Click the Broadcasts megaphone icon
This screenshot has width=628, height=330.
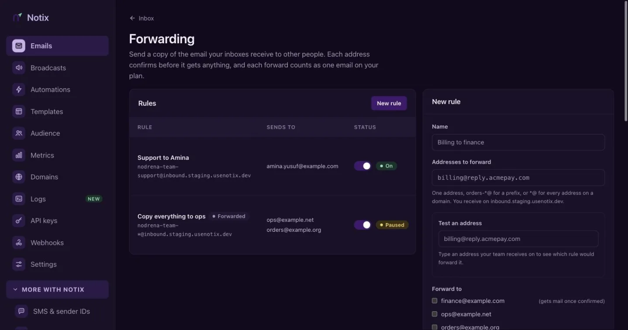pos(19,68)
